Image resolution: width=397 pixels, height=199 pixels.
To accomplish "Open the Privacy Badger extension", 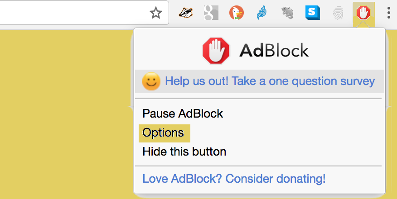I will tap(186, 13).
